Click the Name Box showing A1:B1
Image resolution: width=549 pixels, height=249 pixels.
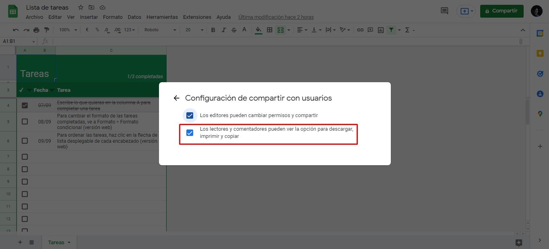pos(16,41)
